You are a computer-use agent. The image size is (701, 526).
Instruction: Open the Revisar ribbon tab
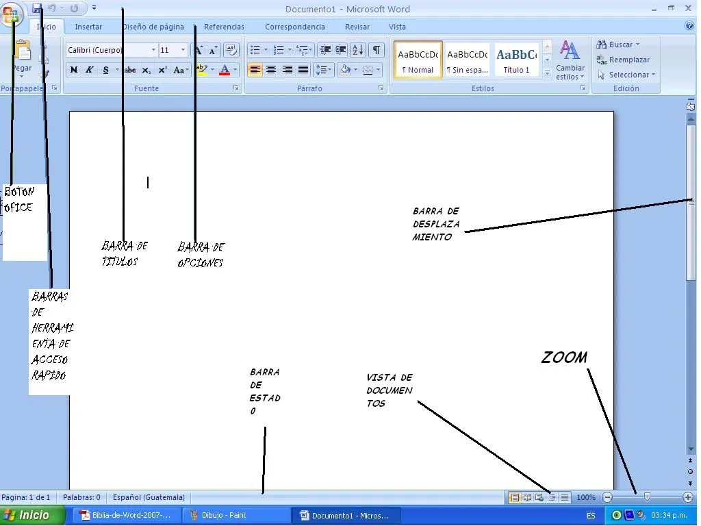pos(357,27)
